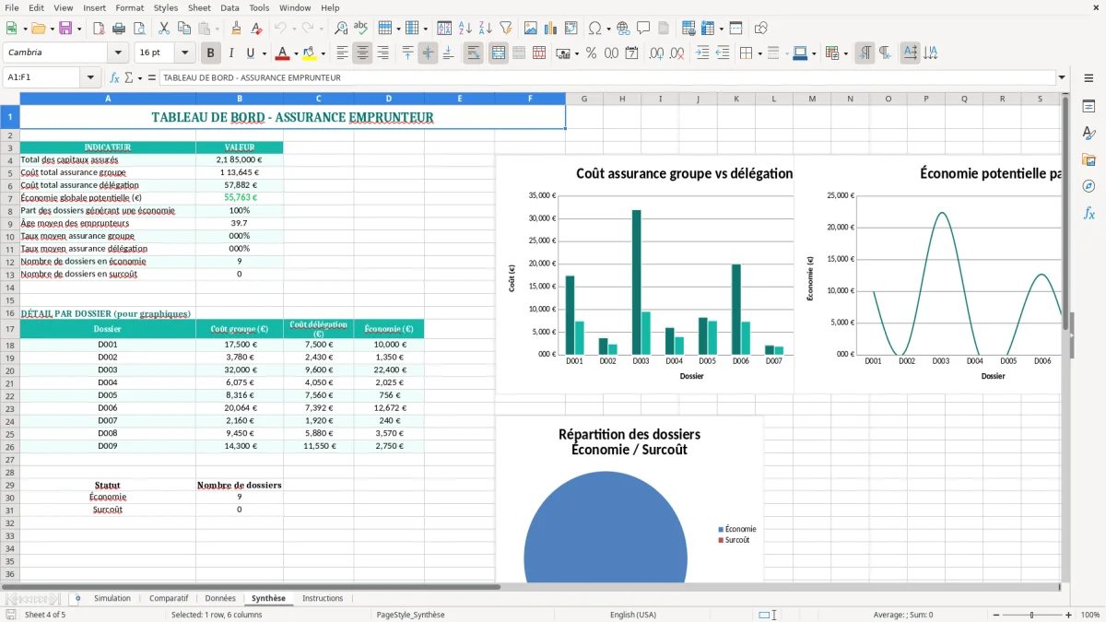The height and width of the screenshot is (622, 1106).
Task: Click the formula equals sign button
Action: [150, 77]
